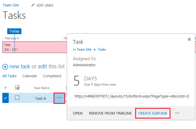Click the plus icon for new task
The height and width of the screenshot is (129, 196).
coord(5,67)
